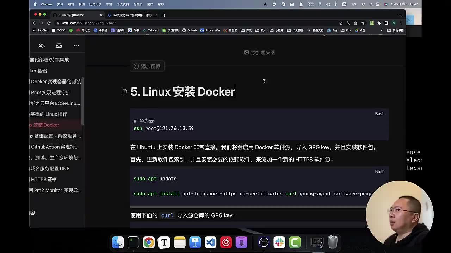
Task: Open sidebar page Docker 实现容器化封装
Action: coord(56,82)
